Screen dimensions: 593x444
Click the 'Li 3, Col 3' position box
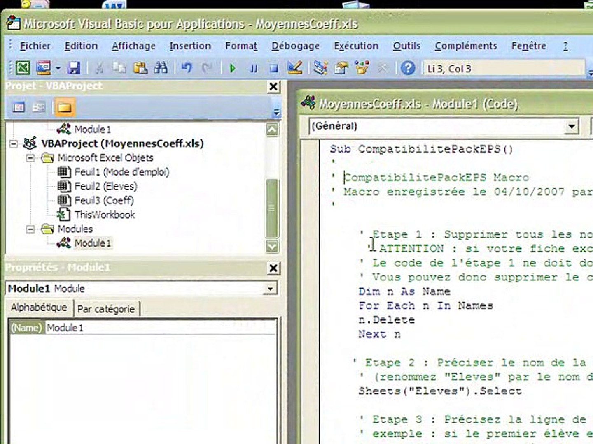pos(503,69)
